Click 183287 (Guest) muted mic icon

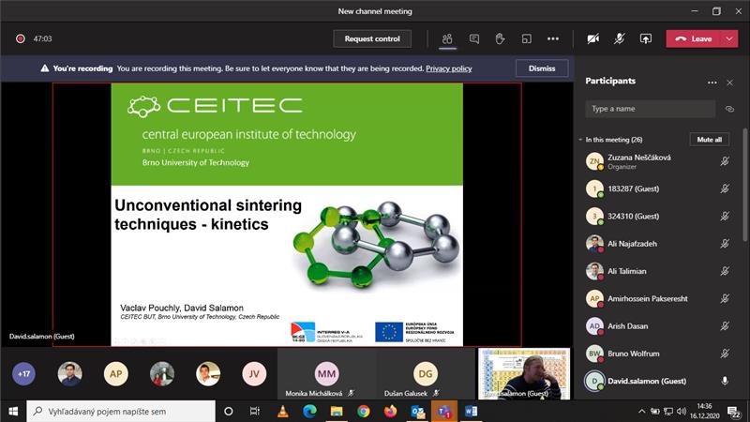(x=725, y=188)
